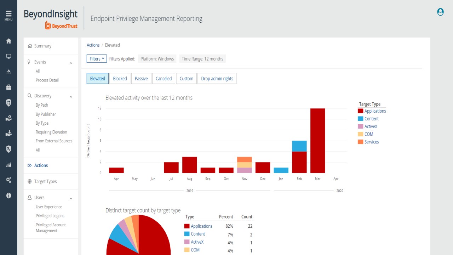
Task: Open Target Types in side navigation
Action: click(45, 181)
